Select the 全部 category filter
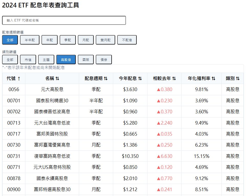Screen dimensions: 246x196 tap(10, 60)
